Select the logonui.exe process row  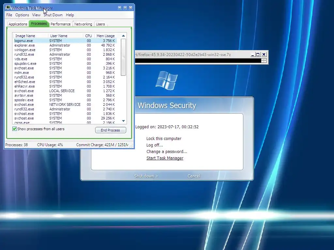(x=65, y=41)
